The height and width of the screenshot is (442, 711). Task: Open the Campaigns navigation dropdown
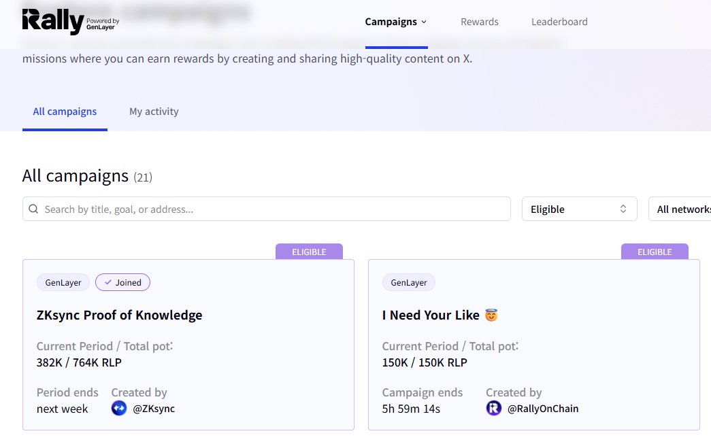click(396, 22)
